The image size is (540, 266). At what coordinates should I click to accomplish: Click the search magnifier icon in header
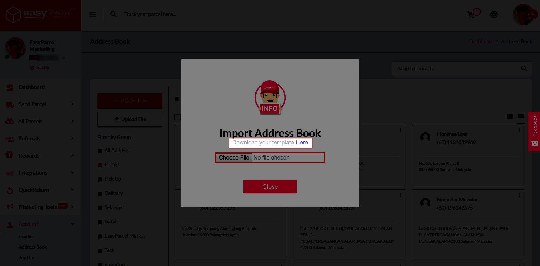pyautogui.click(x=113, y=14)
